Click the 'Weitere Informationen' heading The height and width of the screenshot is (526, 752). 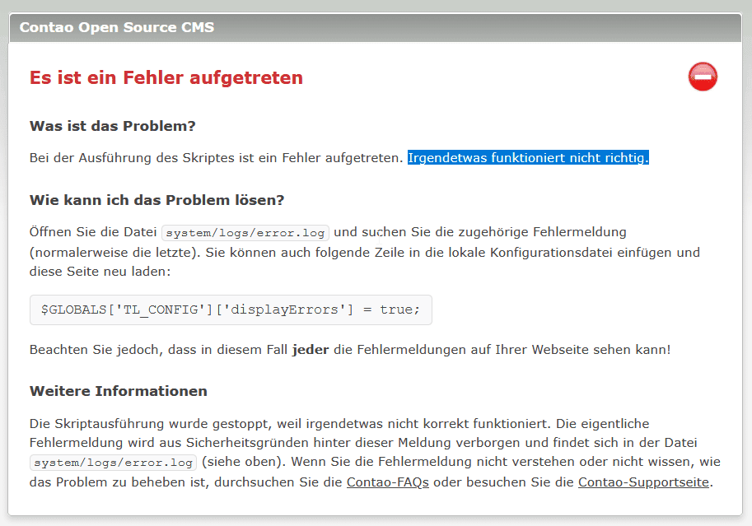(119, 391)
